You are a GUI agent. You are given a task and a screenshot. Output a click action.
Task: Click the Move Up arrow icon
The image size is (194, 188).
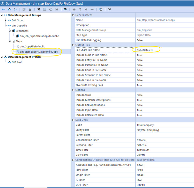point(80,9)
